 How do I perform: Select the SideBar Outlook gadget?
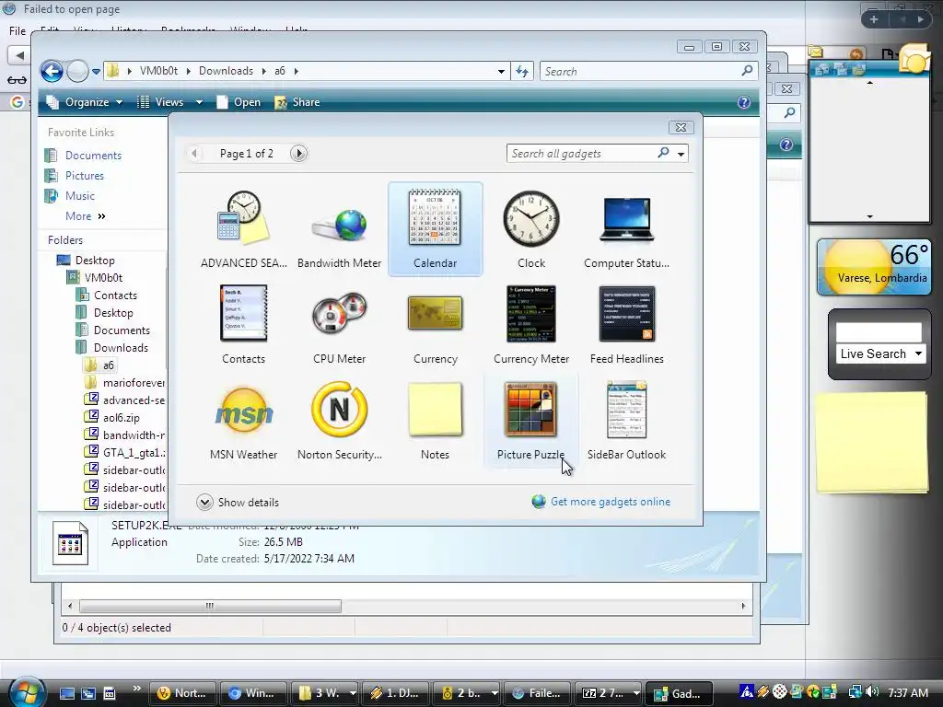tap(626, 421)
